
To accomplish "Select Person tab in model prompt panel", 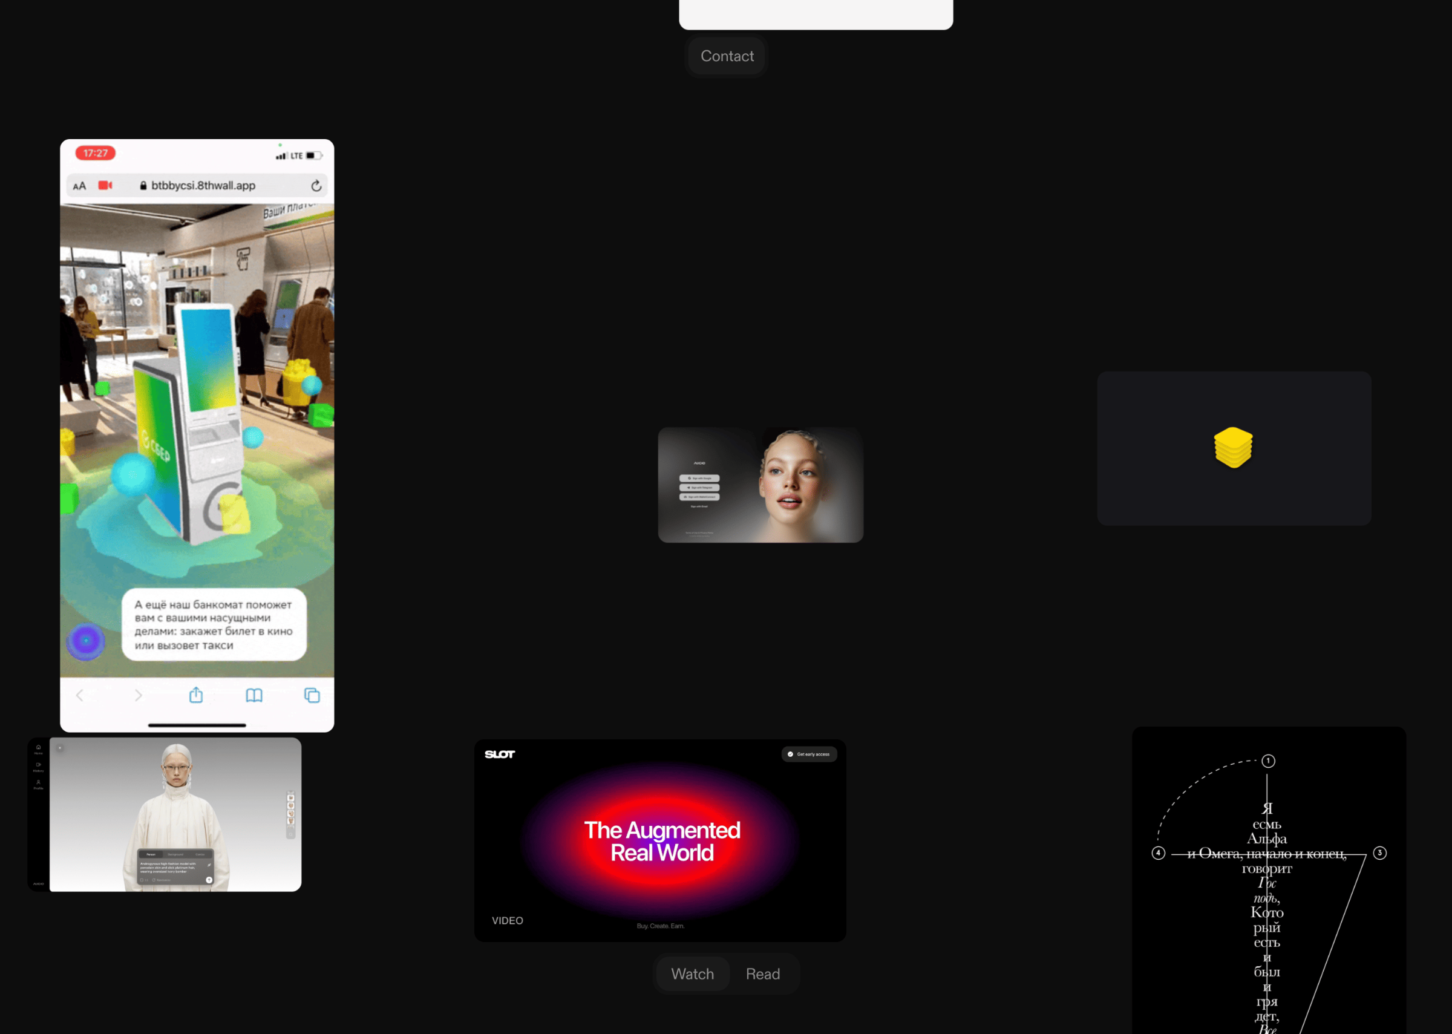I will [x=151, y=854].
